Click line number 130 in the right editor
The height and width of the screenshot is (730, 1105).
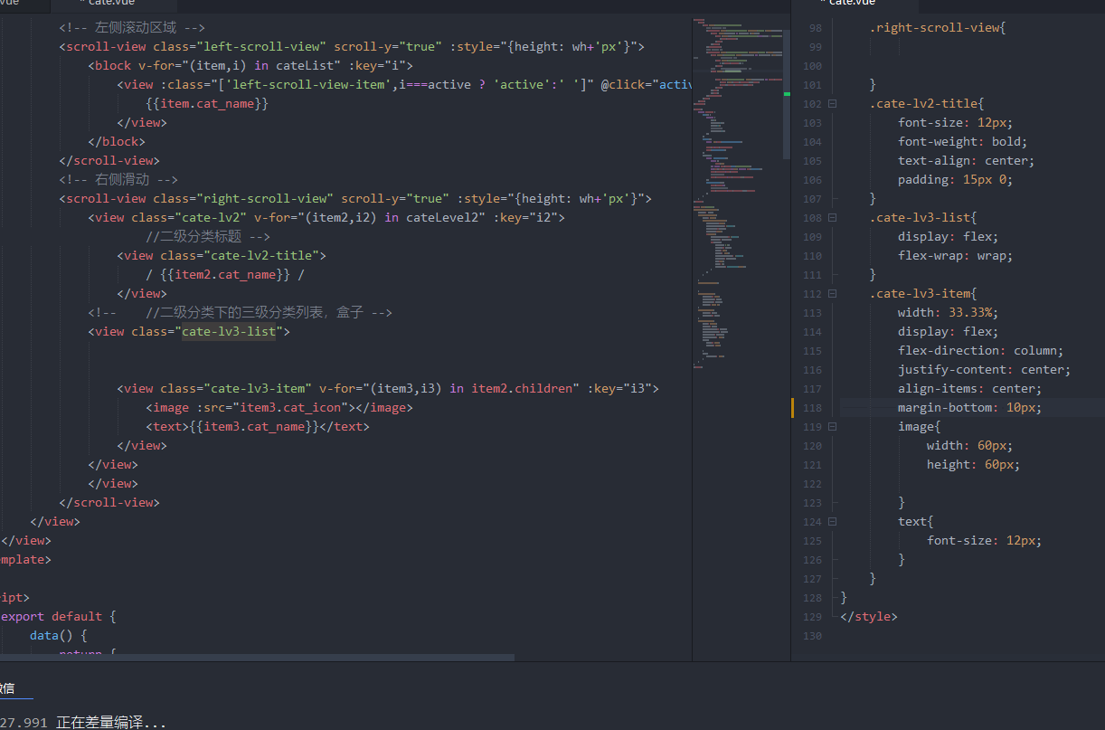pyautogui.click(x=812, y=635)
